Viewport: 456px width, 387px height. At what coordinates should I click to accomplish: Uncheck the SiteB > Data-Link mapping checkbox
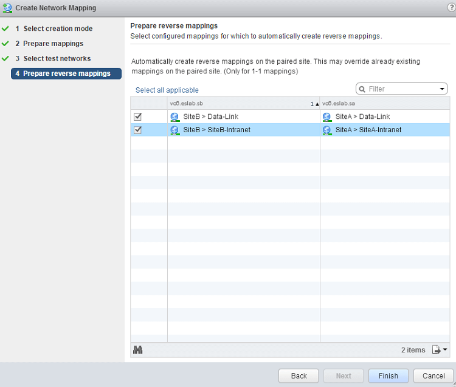click(x=137, y=117)
